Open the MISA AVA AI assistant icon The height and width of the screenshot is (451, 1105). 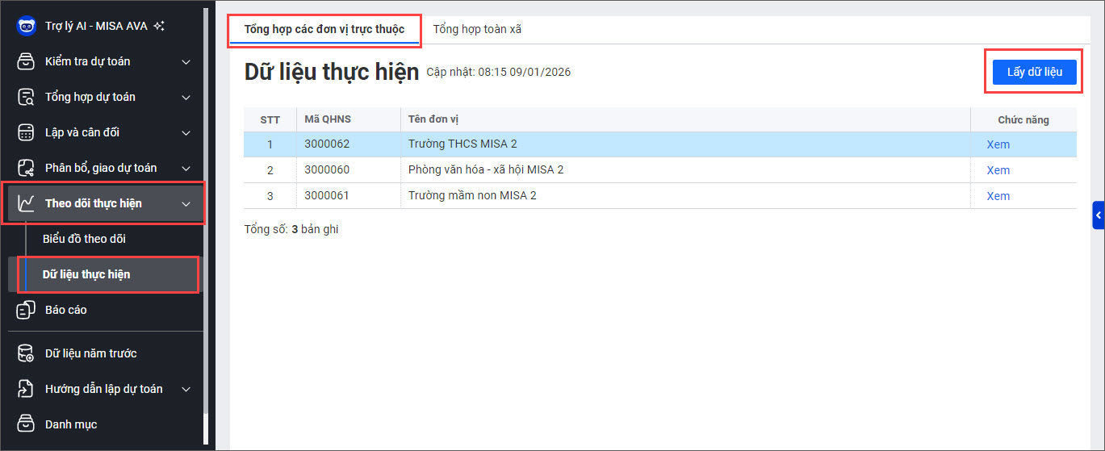coord(27,26)
